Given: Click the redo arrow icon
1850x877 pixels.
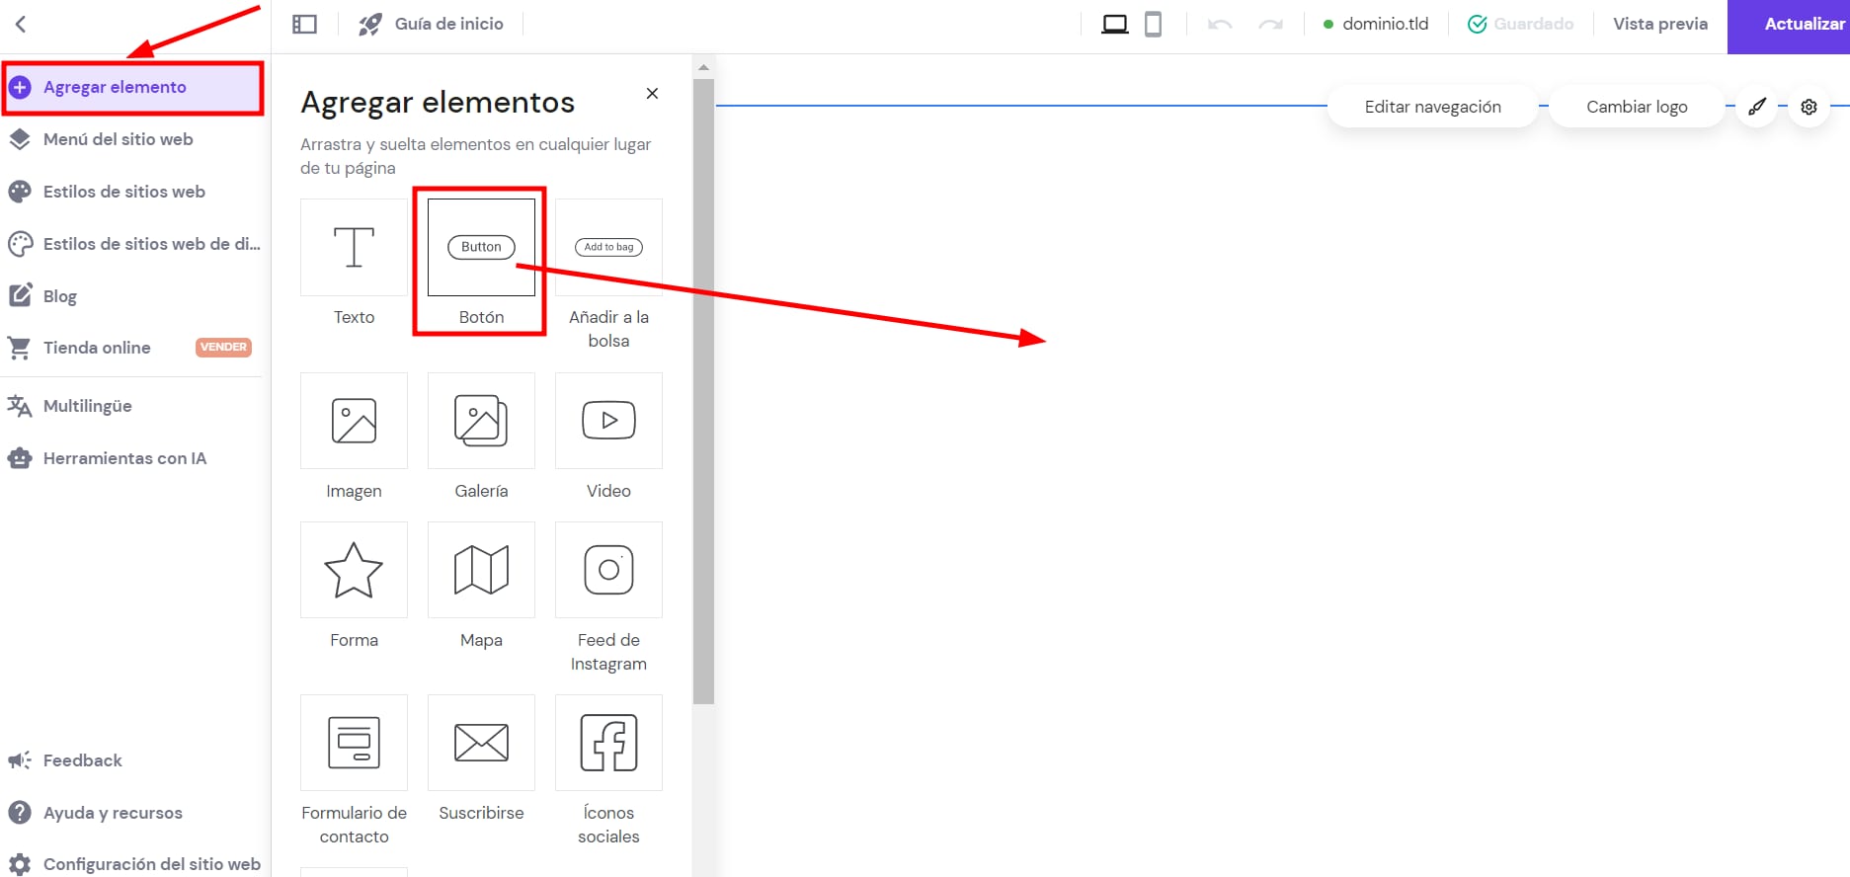Looking at the screenshot, I should [1270, 24].
